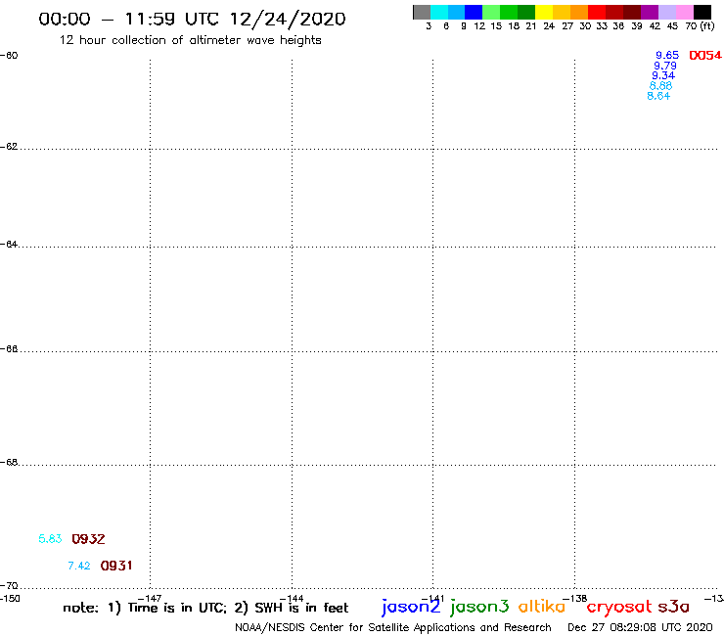Select the wave height value 5.83
This screenshot has width=724, height=636.
click(50, 538)
